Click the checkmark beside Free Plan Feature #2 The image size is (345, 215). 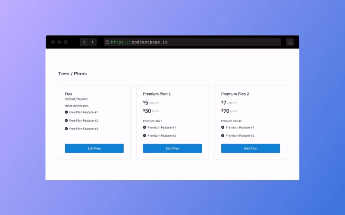point(66,120)
